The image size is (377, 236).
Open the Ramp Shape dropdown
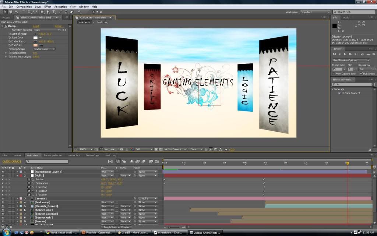43,49
